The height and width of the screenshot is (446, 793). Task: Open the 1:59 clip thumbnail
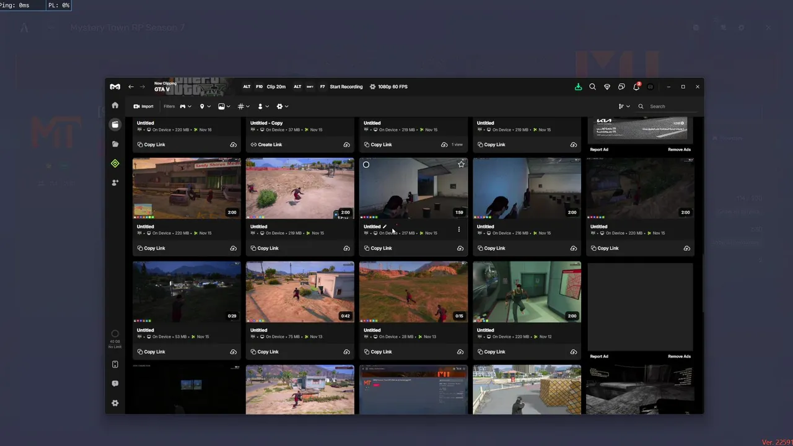[413, 188]
